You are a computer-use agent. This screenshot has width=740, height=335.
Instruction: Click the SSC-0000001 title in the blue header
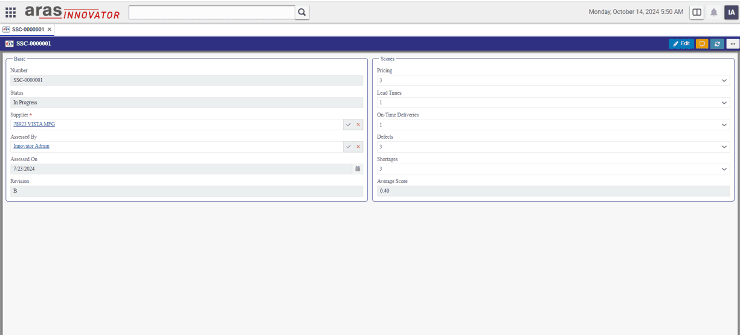coord(33,43)
